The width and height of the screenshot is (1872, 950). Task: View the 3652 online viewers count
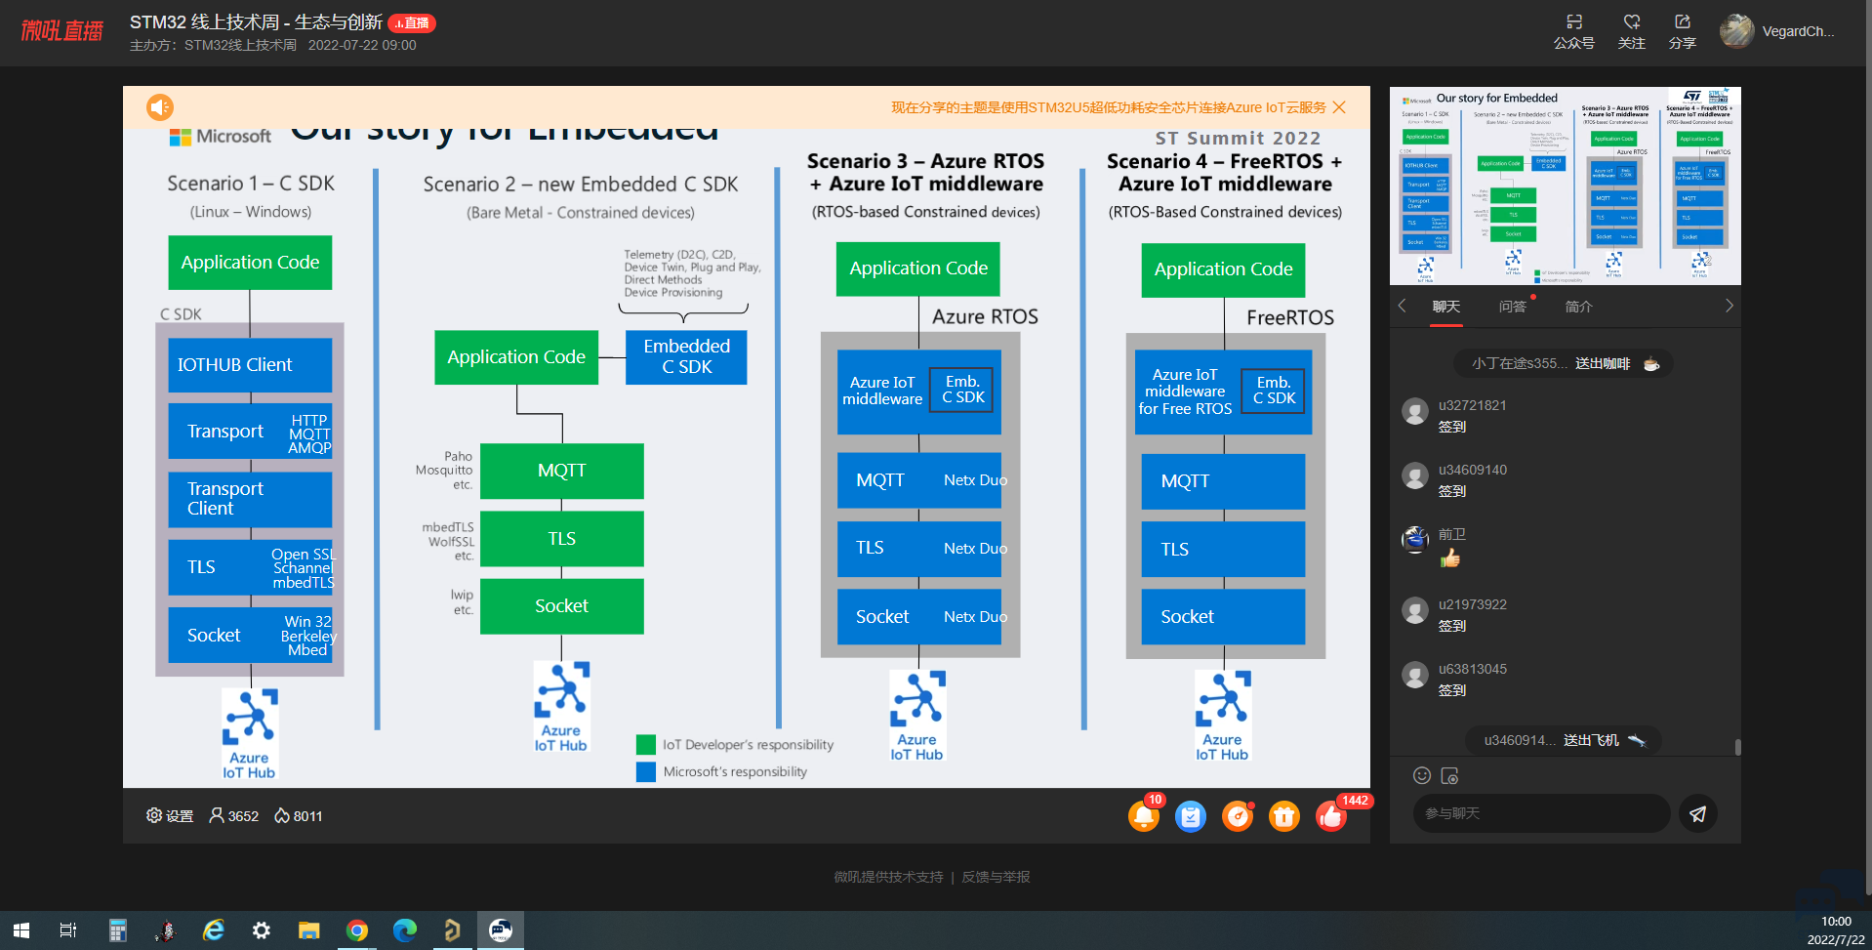(234, 816)
